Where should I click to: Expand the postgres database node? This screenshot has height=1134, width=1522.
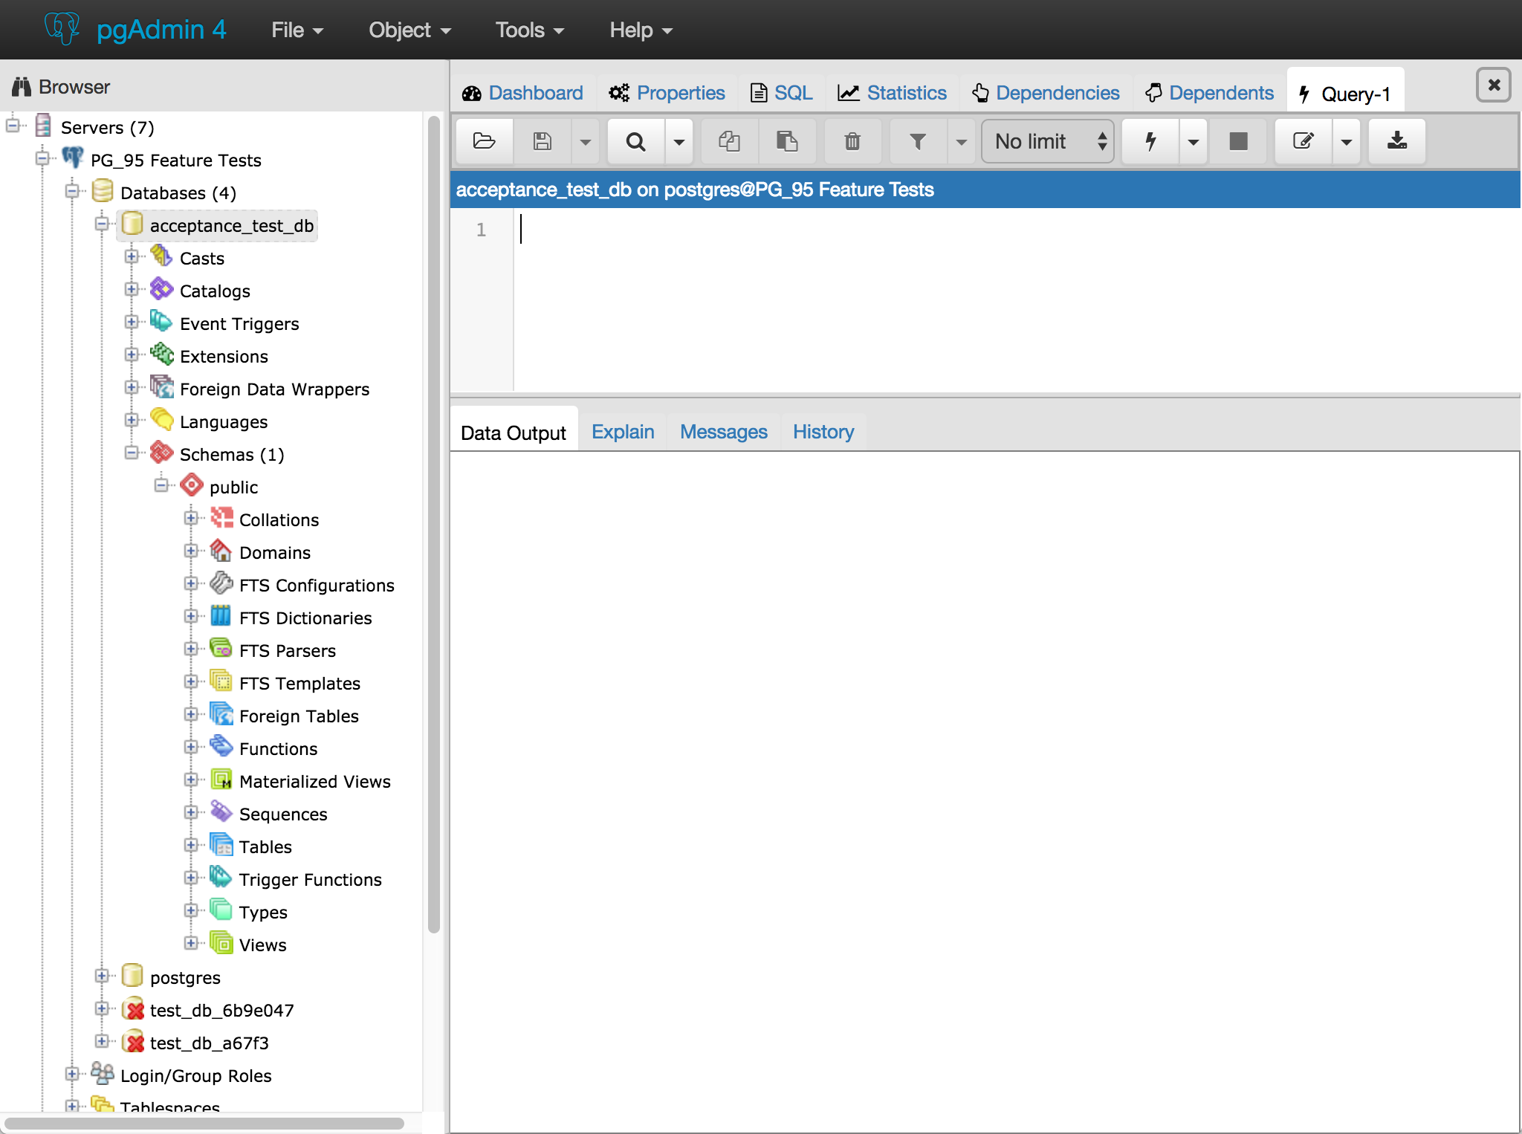pyautogui.click(x=102, y=976)
